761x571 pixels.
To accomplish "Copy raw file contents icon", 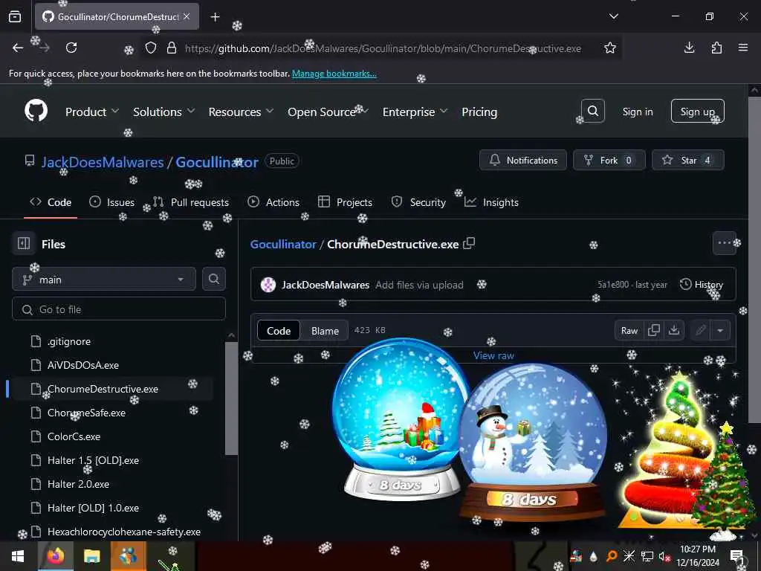I will click(x=654, y=330).
